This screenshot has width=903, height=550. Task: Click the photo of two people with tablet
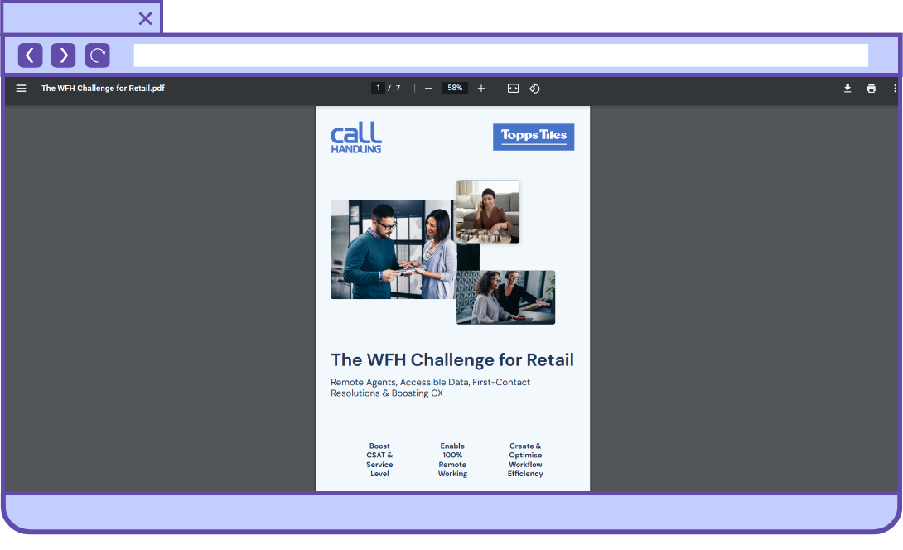pos(394,249)
